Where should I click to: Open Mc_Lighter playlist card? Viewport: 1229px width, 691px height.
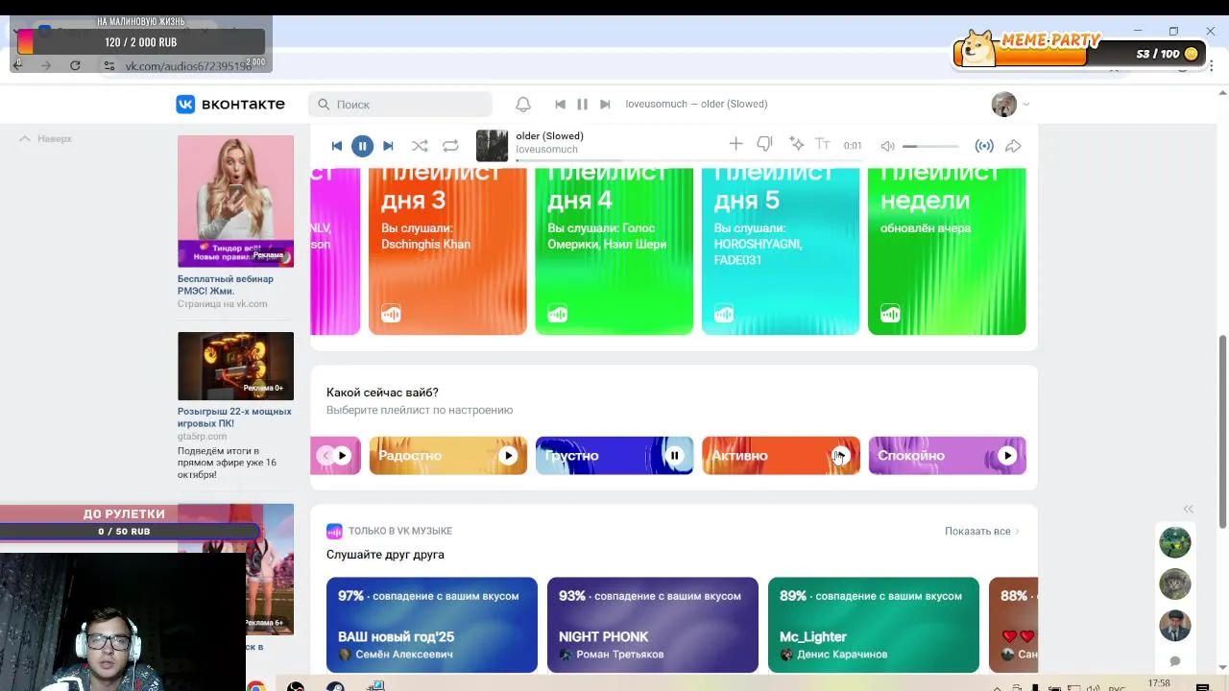[874, 625]
